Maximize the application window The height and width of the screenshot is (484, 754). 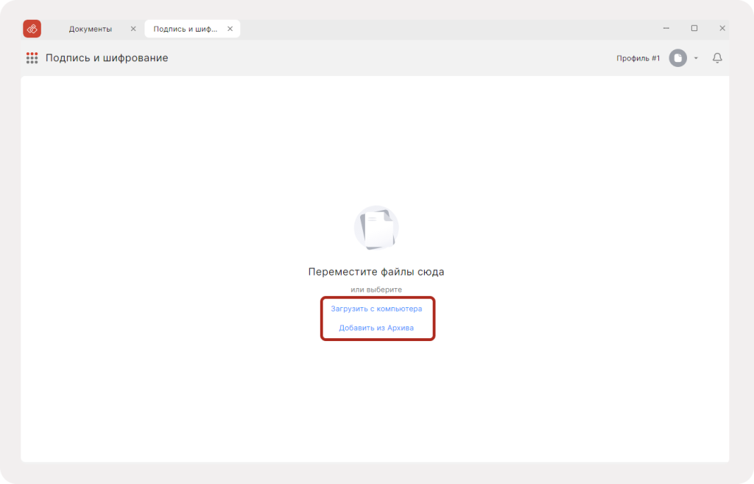694,29
